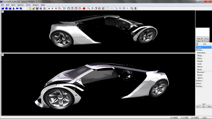Click the New file toolbar icon
This screenshot has width=212, height=119.
click(x=30, y=9)
